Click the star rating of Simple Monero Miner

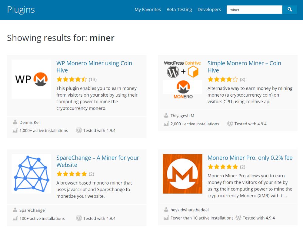223,79
